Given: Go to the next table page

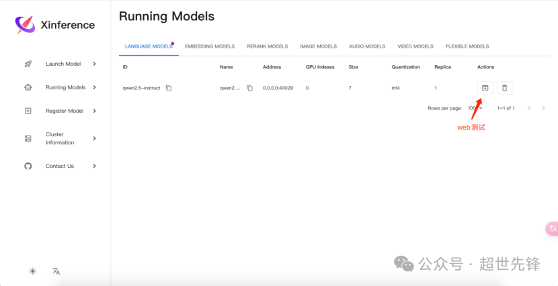Looking at the screenshot, I should [543, 108].
